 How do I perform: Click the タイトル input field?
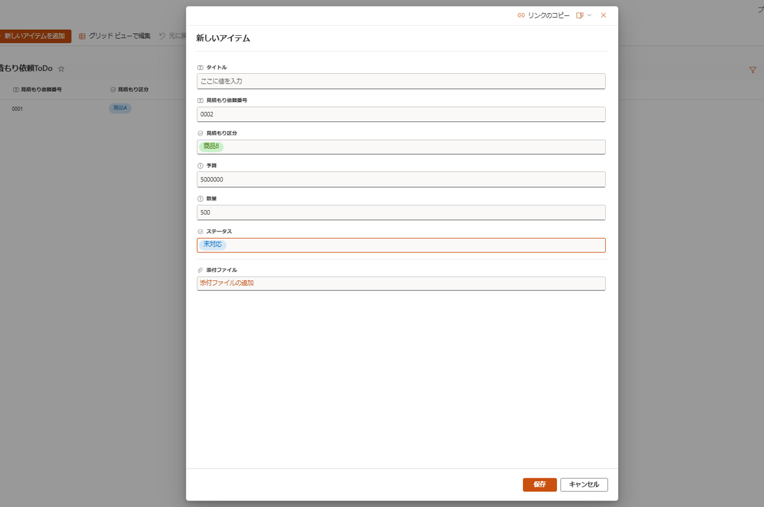tap(401, 81)
